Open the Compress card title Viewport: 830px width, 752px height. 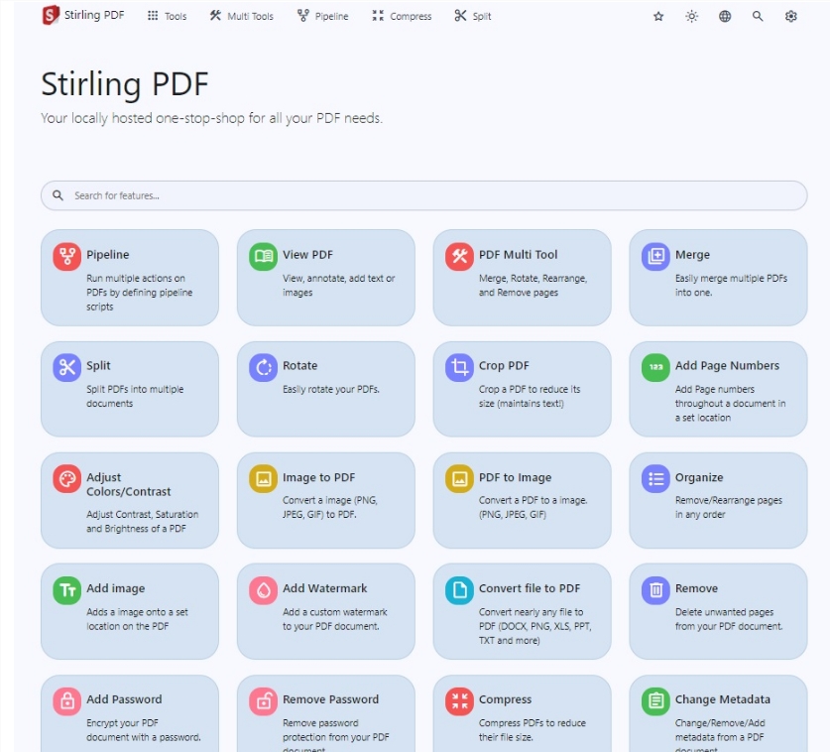pos(505,699)
